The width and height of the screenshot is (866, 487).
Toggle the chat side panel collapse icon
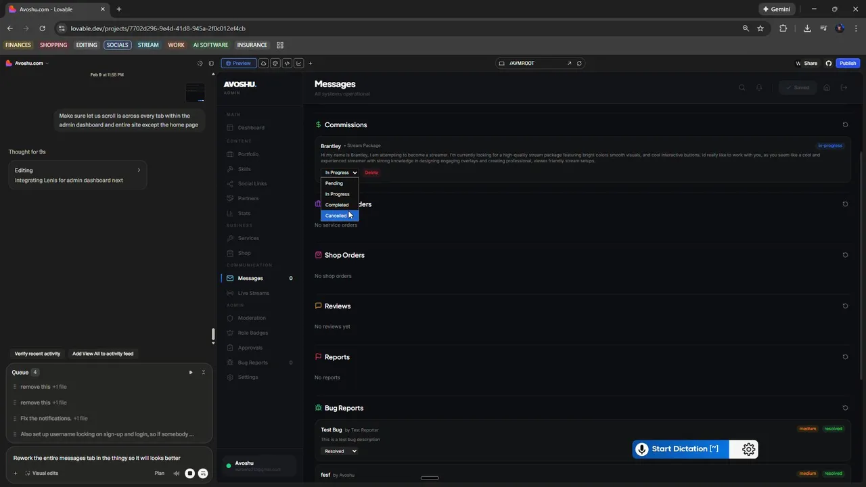tap(211, 63)
